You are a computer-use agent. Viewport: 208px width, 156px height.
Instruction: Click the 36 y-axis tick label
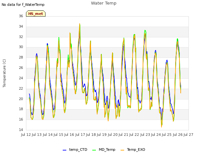tap(21, 16)
